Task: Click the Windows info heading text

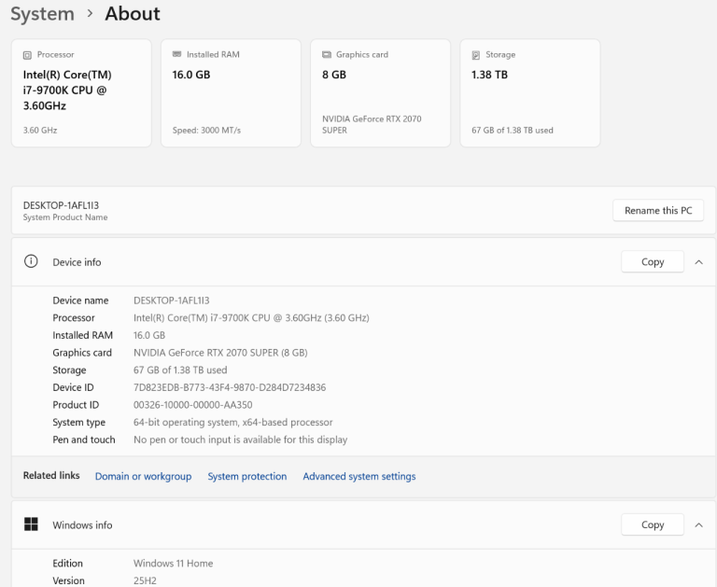Action: click(82, 524)
